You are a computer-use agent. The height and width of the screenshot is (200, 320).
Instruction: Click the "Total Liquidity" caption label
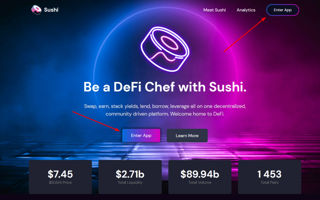130,182
